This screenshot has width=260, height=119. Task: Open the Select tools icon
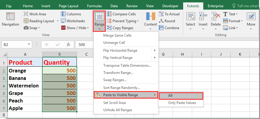[191, 16]
